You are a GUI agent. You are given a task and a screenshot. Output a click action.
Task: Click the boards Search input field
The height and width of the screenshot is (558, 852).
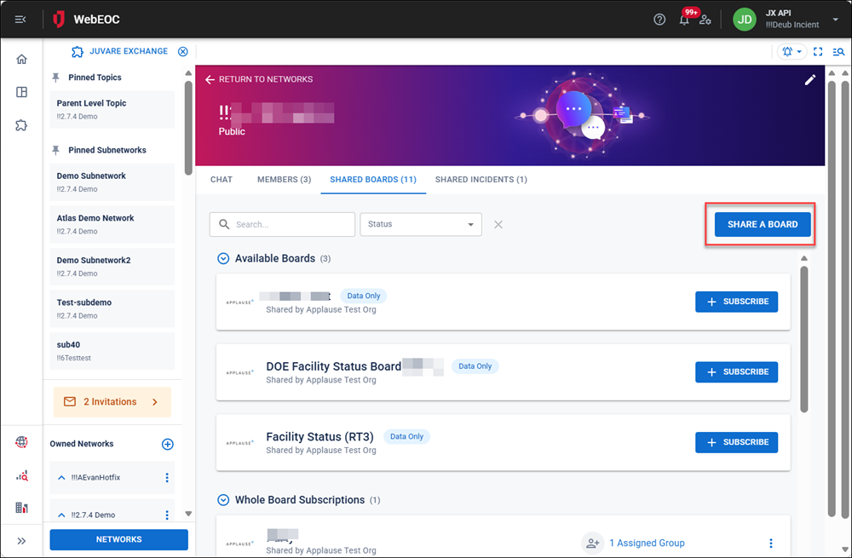point(282,224)
